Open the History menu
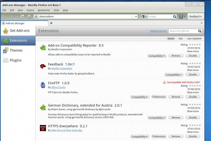Viewport: 211px width, 141px height. (30, 10)
